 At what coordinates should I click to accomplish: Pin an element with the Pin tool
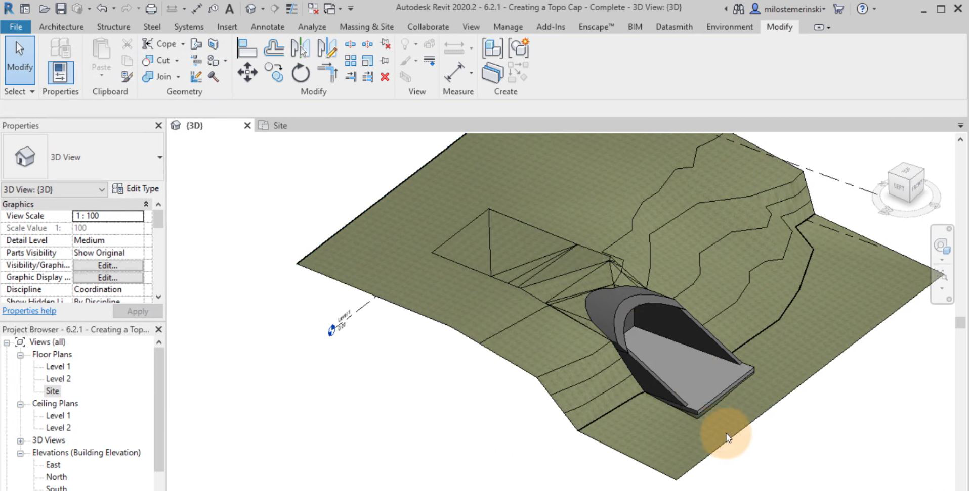pos(385,60)
